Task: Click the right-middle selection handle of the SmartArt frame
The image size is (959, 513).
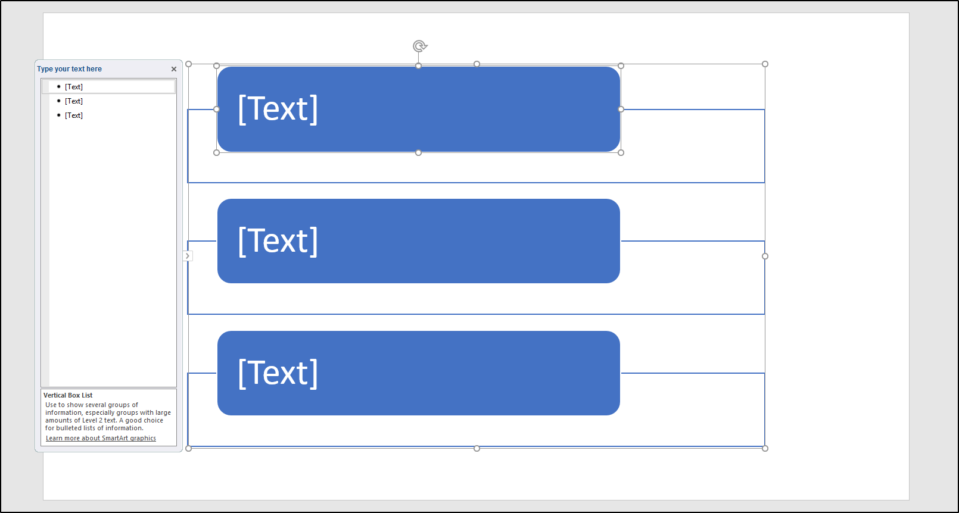Action: [x=765, y=256]
